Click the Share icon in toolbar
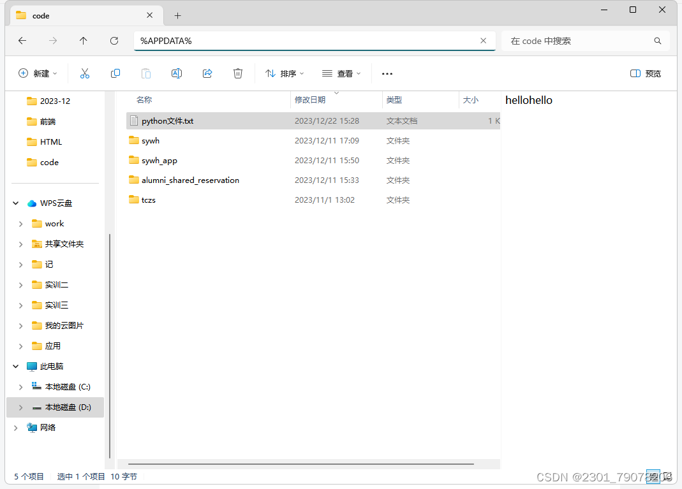This screenshot has width=682, height=489. (207, 73)
